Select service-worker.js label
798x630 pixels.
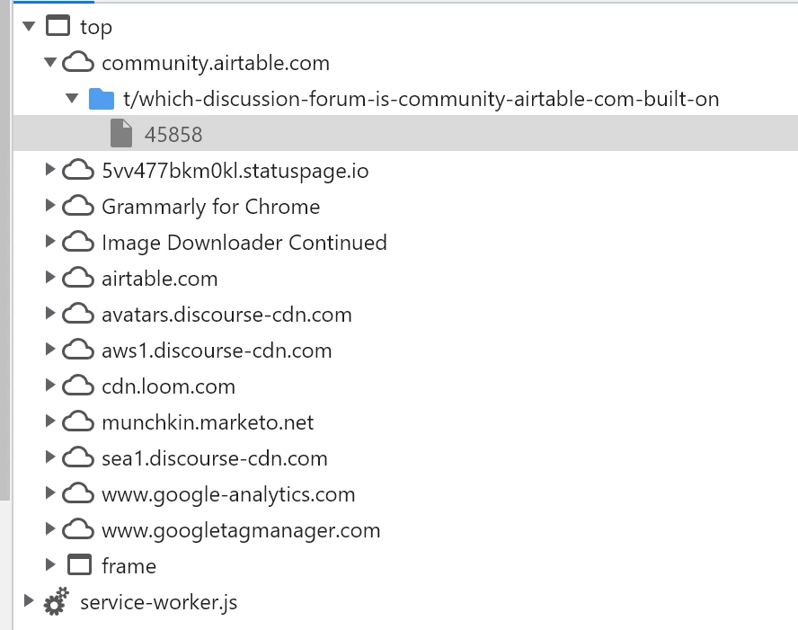click(x=159, y=602)
